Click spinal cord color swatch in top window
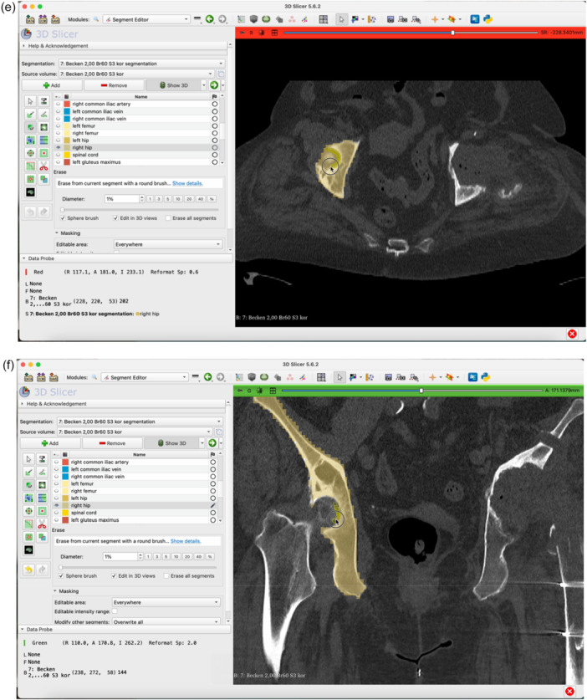 pos(67,155)
